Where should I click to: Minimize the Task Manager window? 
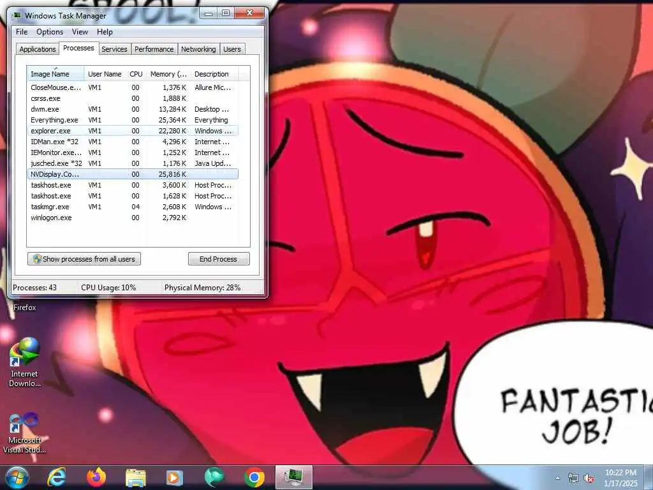point(209,14)
